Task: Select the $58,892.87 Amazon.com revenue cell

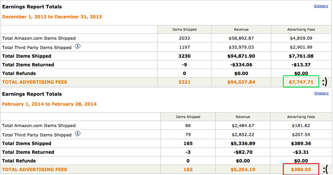Action: 241,38
